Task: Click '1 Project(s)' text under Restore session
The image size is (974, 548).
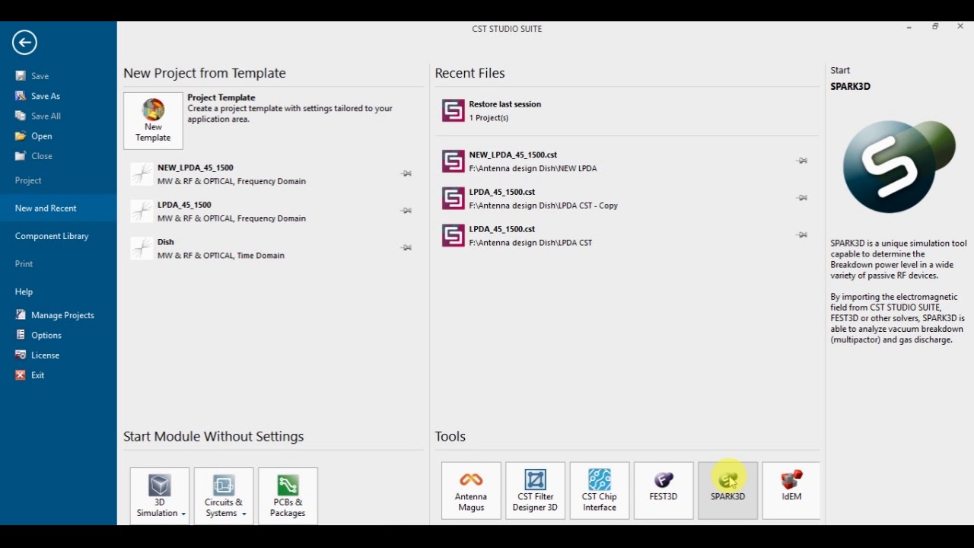Action: click(489, 118)
